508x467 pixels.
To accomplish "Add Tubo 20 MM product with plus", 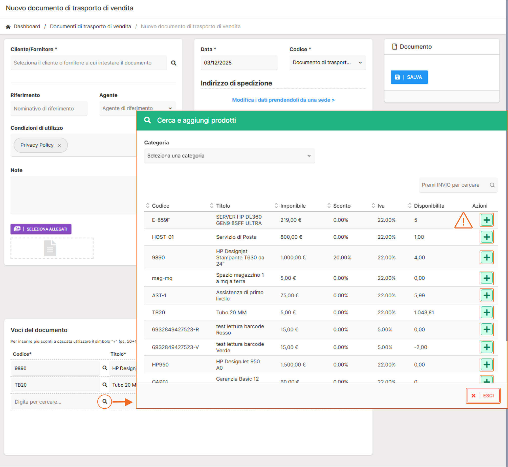I will (x=486, y=313).
